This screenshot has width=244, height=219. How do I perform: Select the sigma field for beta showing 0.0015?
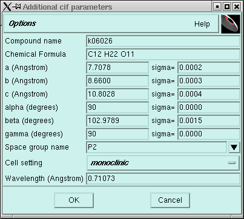[209, 121]
